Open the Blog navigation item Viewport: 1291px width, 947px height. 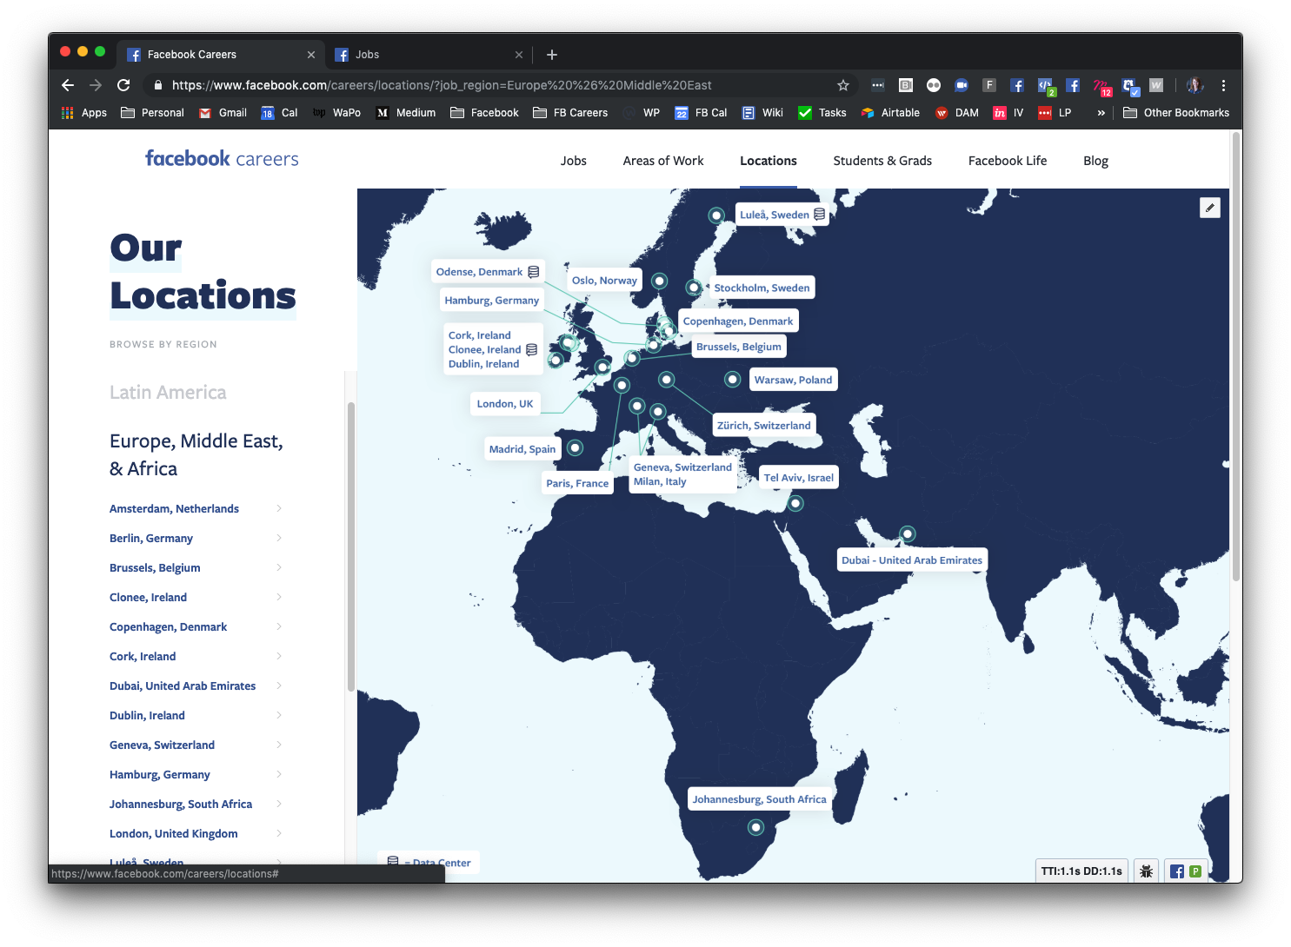click(x=1095, y=161)
